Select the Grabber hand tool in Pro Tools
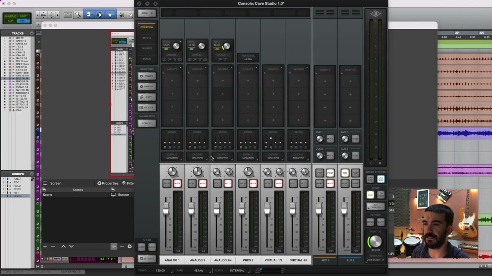The width and height of the screenshot is (492, 276). pyautogui.click(x=110, y=15)
